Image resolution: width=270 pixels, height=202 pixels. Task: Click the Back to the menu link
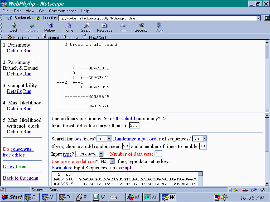click(21, 178)
